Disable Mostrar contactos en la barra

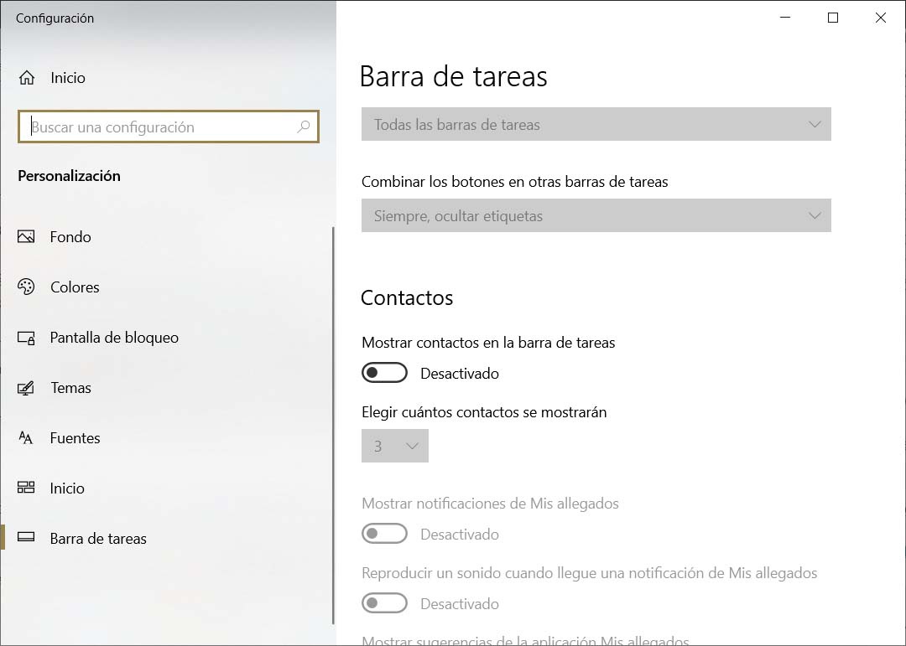384,372
